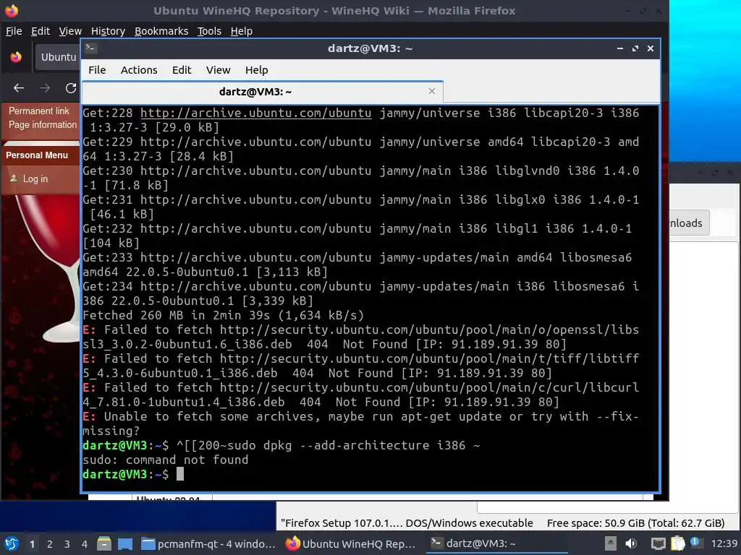741x555 pixels.
Task: Open the terminal File menu
Action: [97, 70]
